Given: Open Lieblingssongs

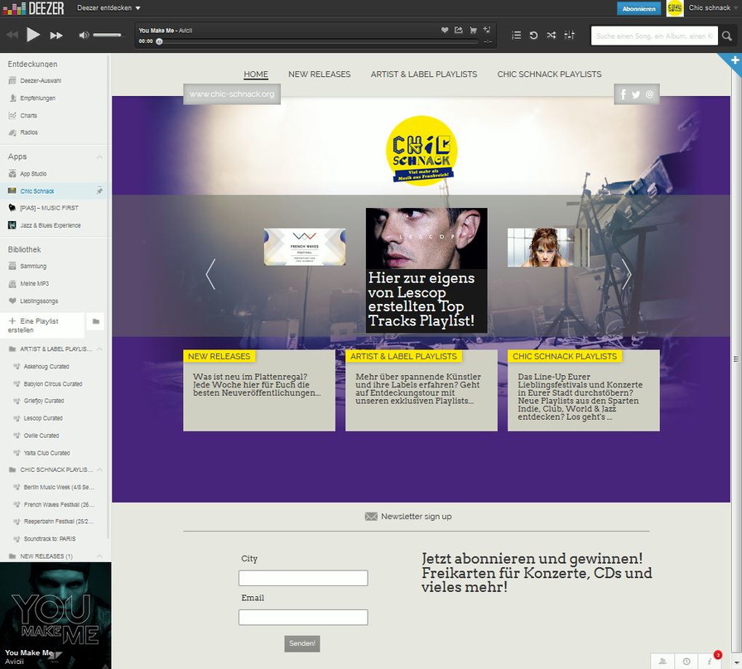Looking at the screenshot, I should (x=39, y=301).
